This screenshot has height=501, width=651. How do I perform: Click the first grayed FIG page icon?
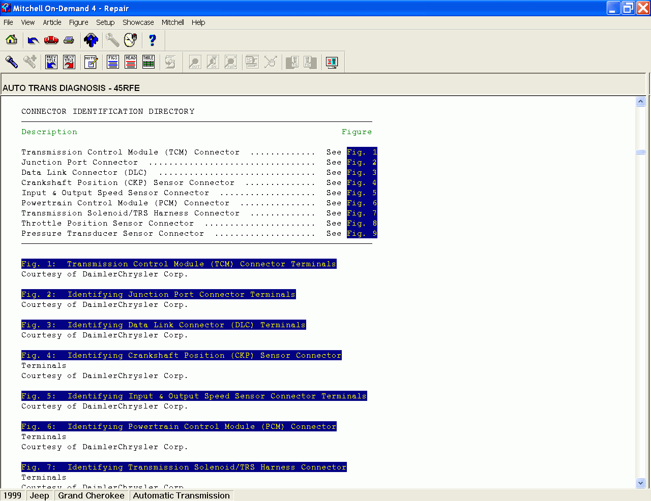click(x=292, y=62)
